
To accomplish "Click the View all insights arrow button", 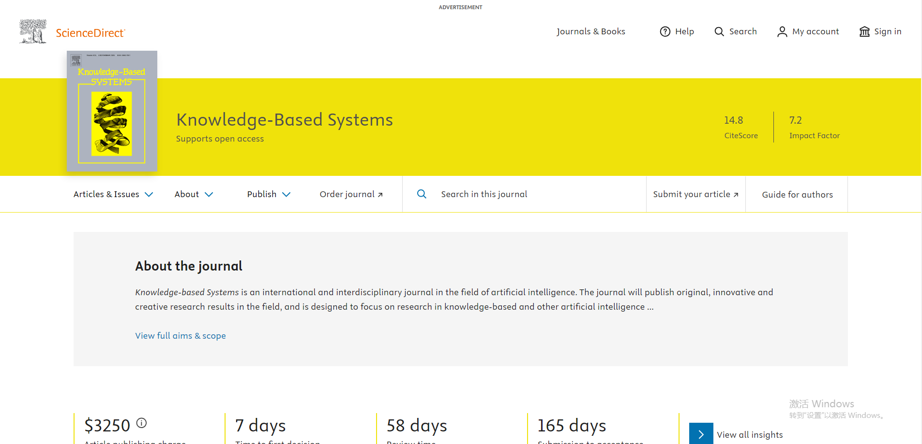I will point(701,434).
